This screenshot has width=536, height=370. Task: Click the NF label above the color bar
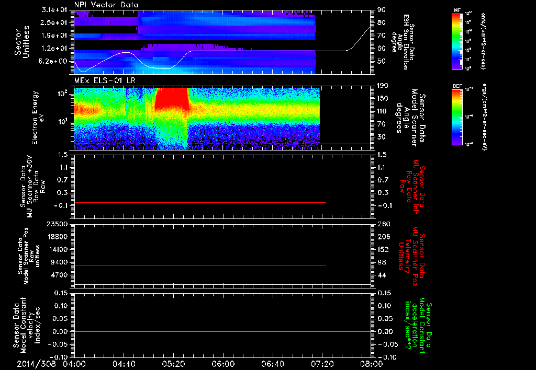pyautogui.click(x=457, y=10)
